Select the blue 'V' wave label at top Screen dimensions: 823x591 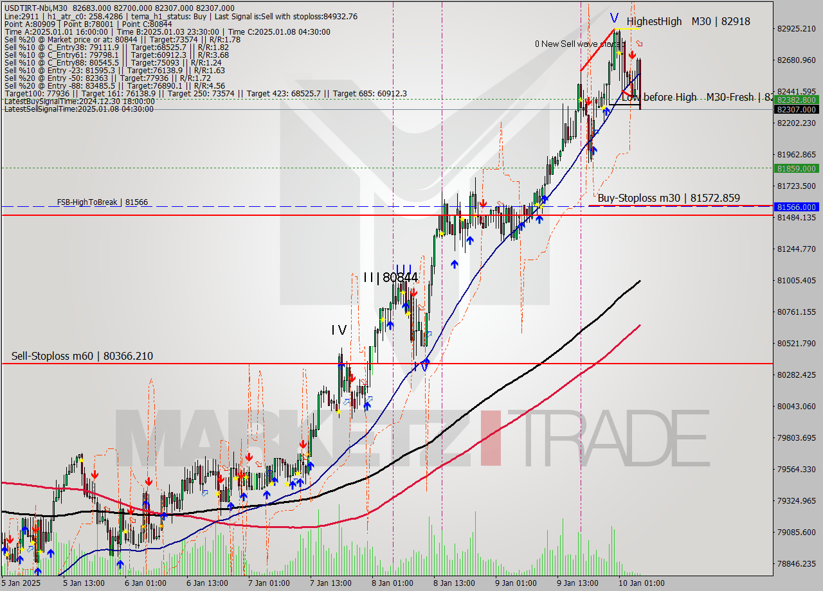(x=614, y=18)
